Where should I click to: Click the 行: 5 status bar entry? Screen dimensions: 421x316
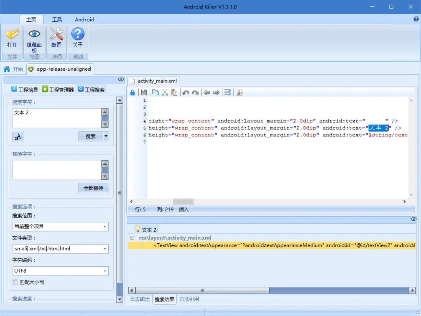140,209
